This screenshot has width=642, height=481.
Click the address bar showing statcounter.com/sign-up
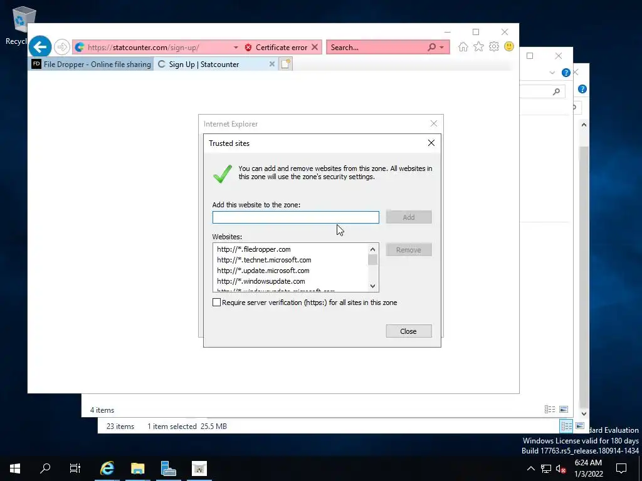155,48
